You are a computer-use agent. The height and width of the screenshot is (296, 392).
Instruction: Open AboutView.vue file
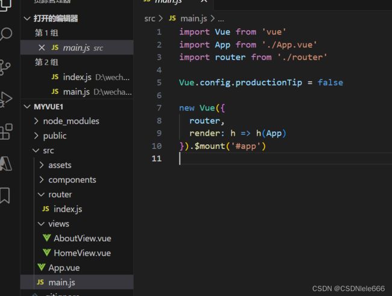(77, 238)
